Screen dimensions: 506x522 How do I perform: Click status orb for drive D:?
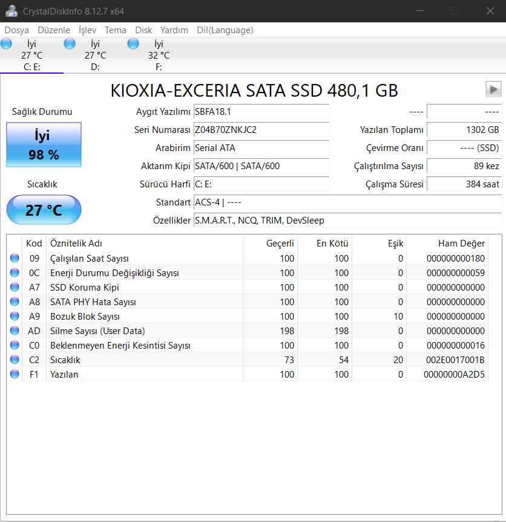70,43
